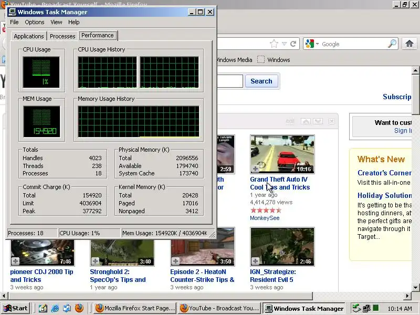Viewport: 420px width, 315px height.
Task: Open Stronghold 2 video thumbnail
Action: pos(122,253)
